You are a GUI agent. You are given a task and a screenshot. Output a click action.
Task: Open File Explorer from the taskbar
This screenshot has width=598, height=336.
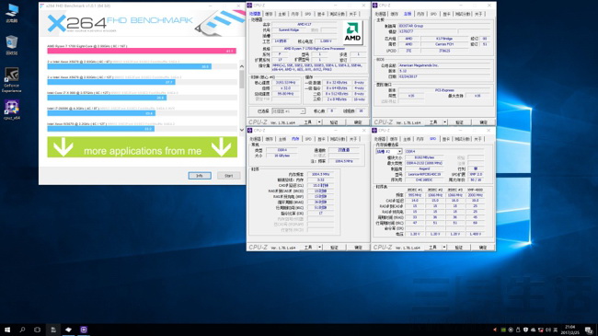[53, 330]
